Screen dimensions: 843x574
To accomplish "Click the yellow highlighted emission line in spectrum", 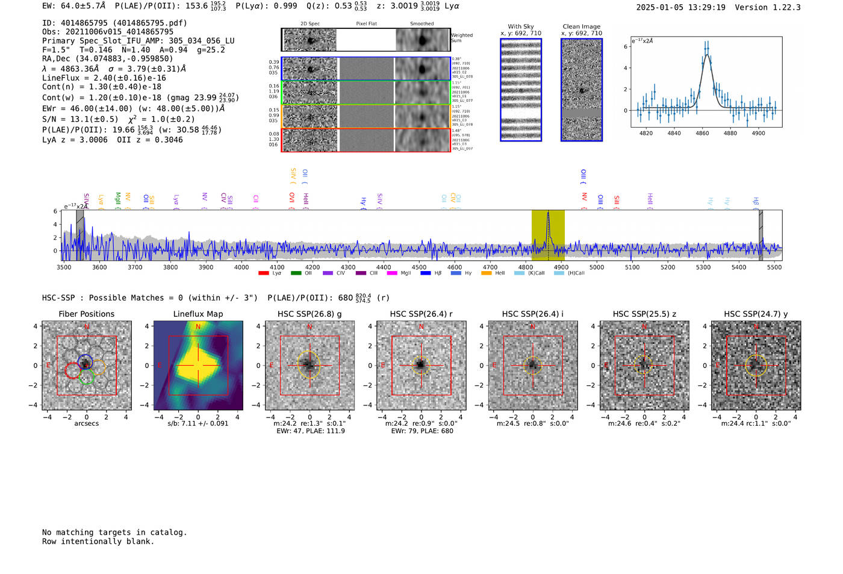I will click(548, 236).
